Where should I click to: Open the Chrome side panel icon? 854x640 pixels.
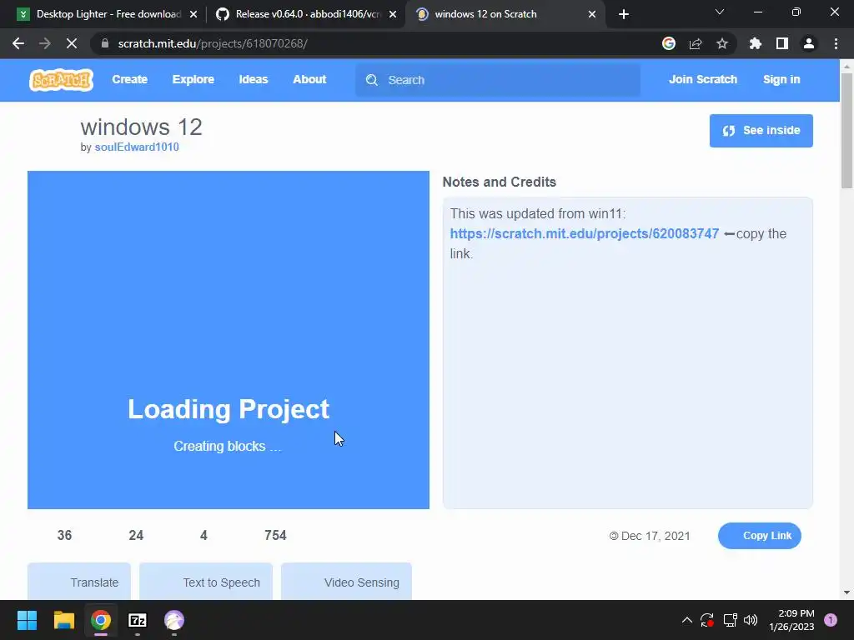pos(782,43)
